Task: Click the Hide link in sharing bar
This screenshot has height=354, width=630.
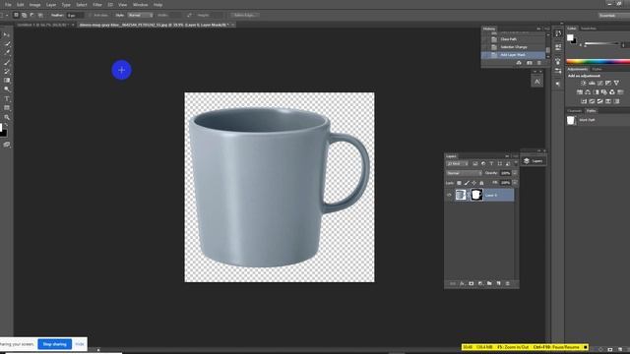Action: [80, 344]
